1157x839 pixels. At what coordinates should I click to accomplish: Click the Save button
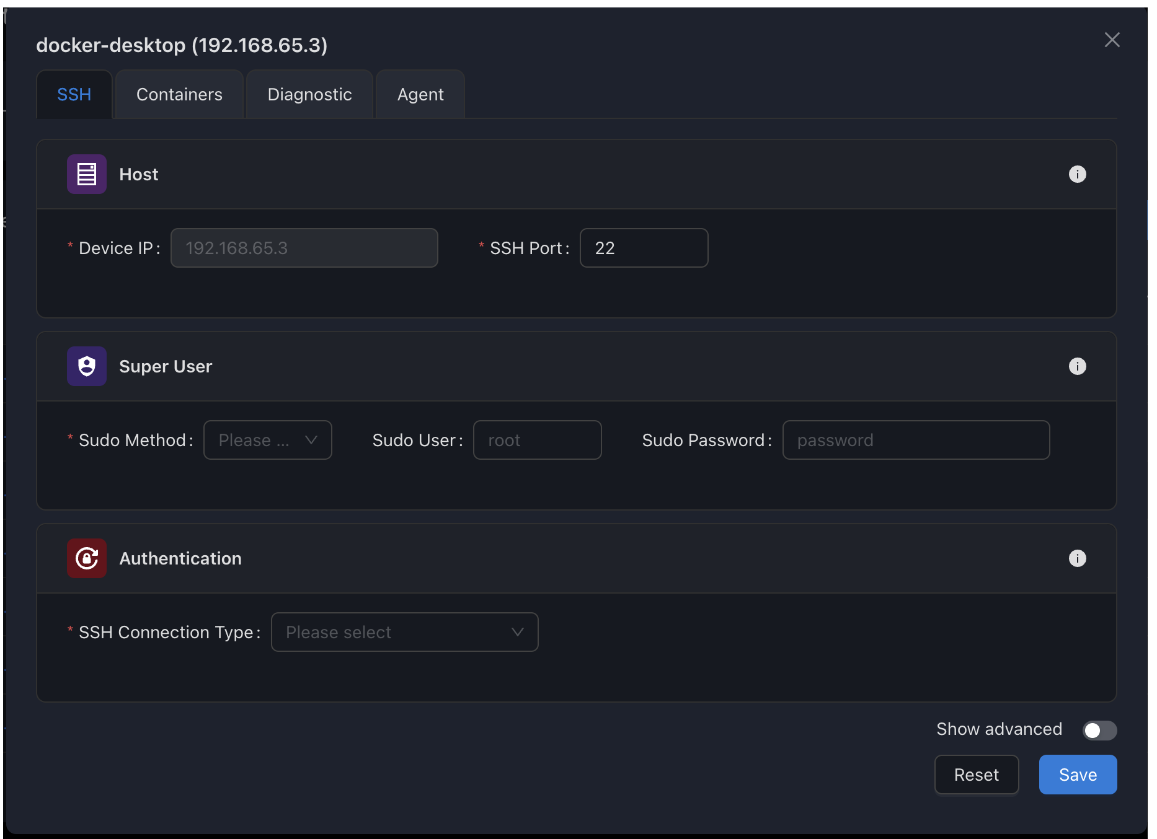[x=1078, y=775]
